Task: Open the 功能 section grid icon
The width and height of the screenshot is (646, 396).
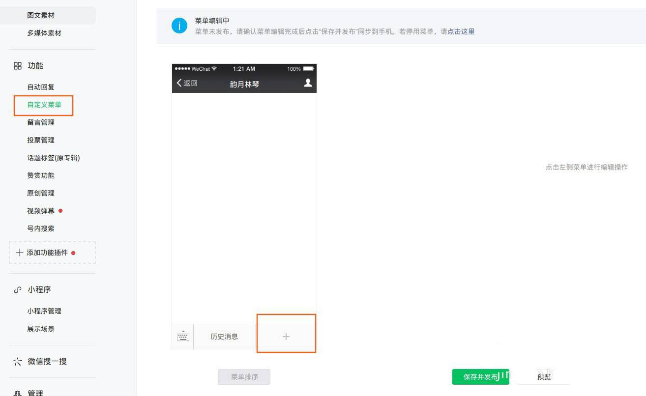Action: (x=18, y=65)
